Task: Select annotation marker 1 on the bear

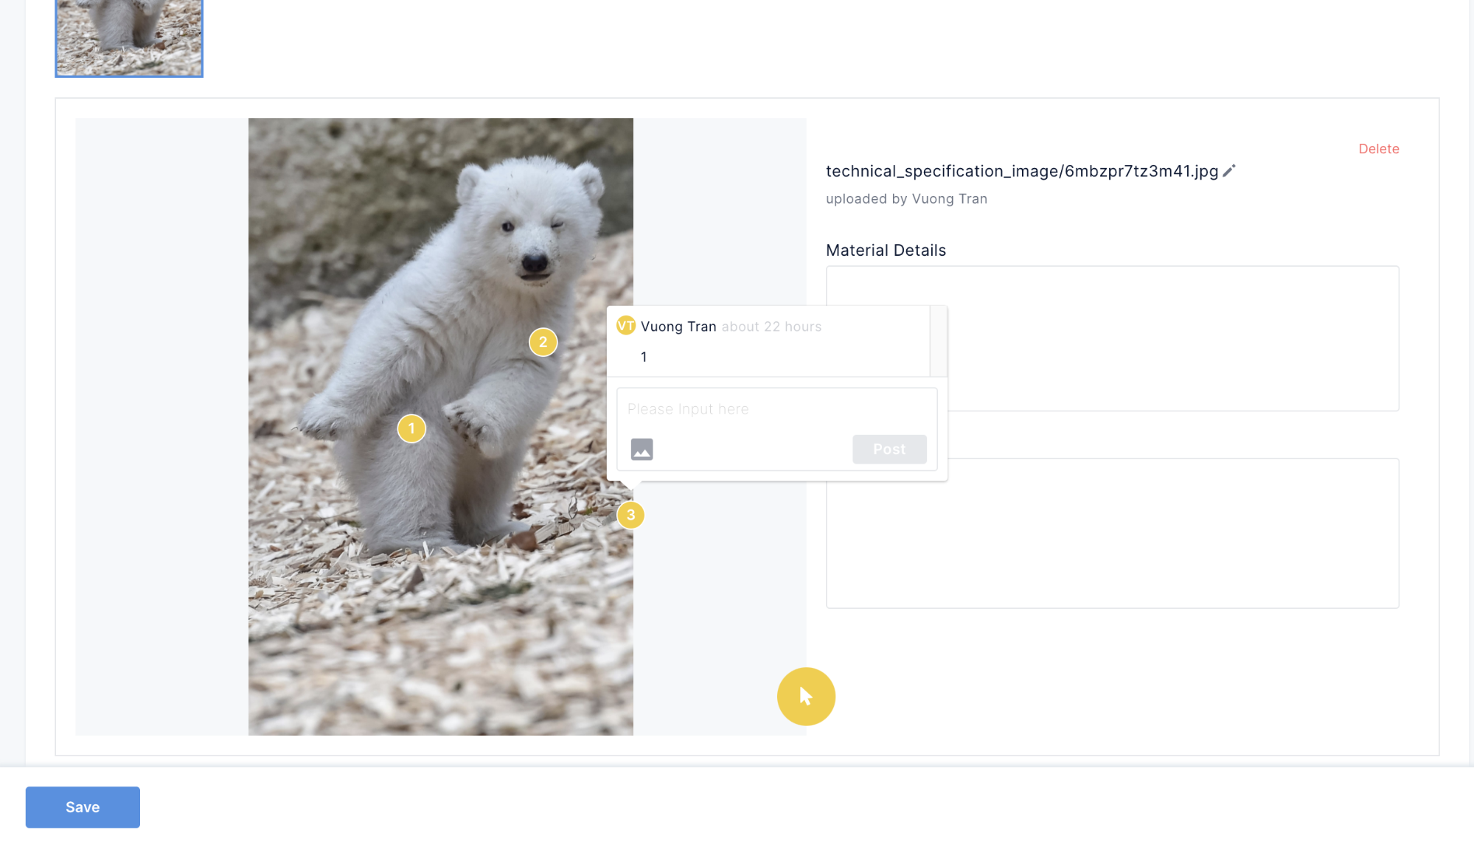Action: (x=411, y=428)
